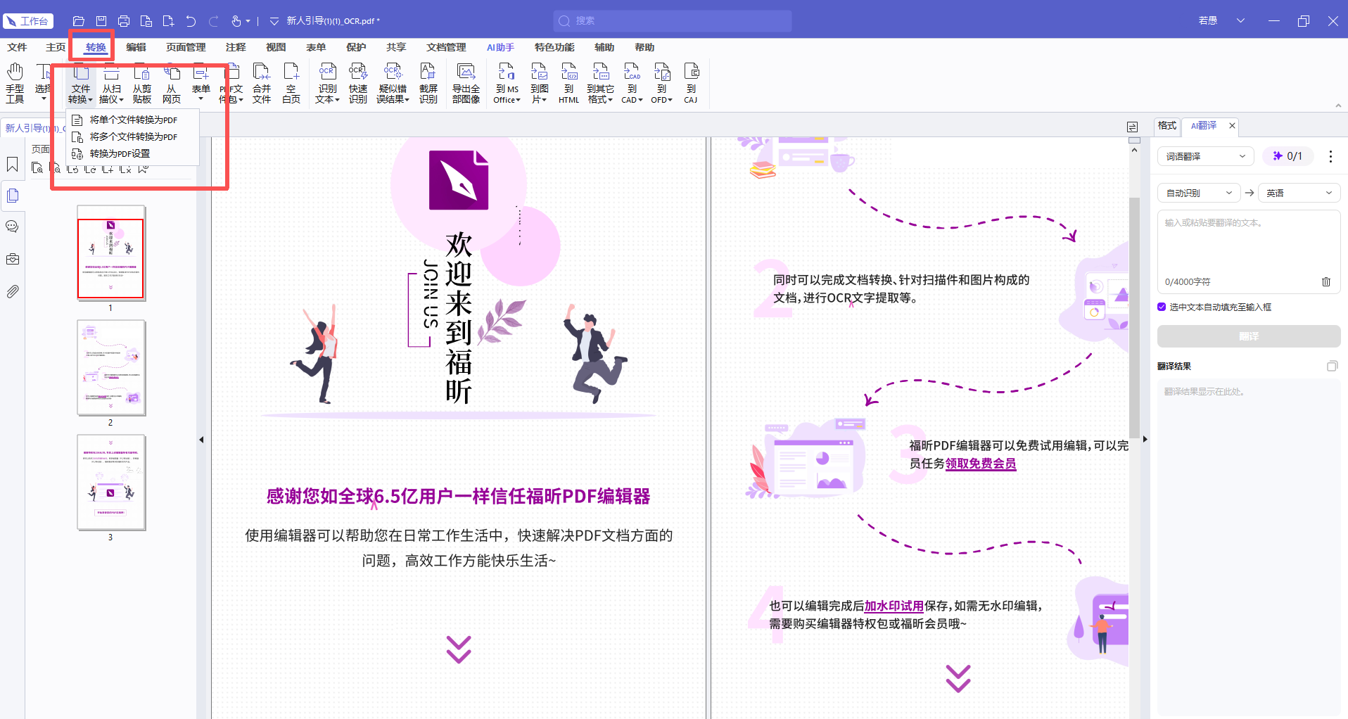
Task: Close the AI翻译 panel tab
Action: point(1232,125)
